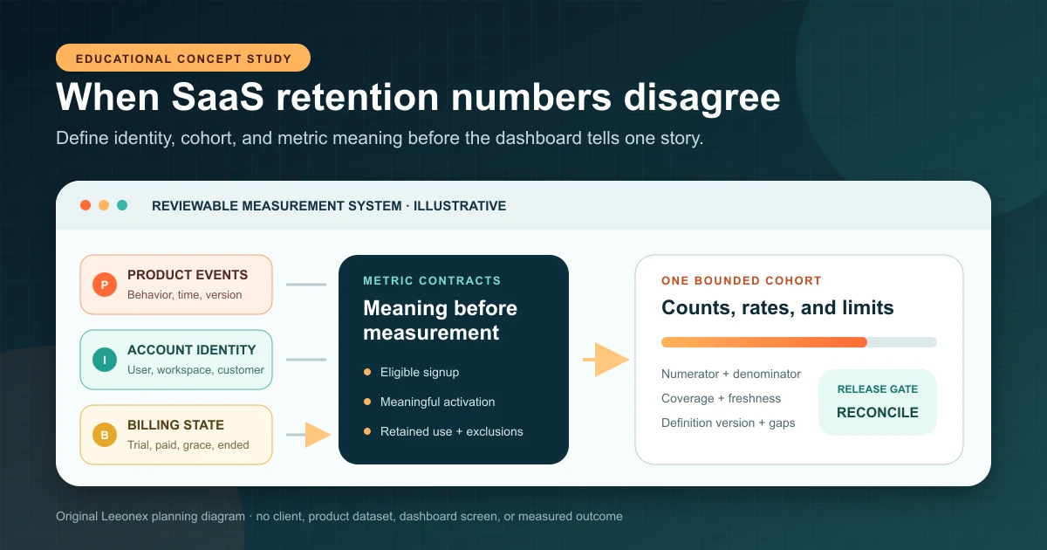Click 'Coverage + freshness' text
Image resolution: width=1047 pixels, height=550 pixels.
click(722, 398)
